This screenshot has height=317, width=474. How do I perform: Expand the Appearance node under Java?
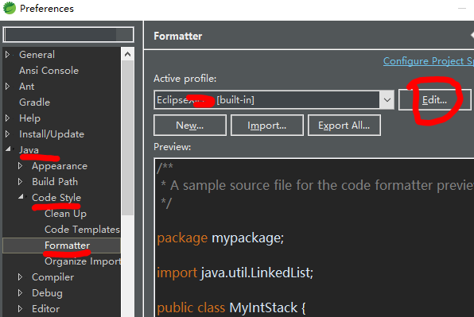(x=20, y=166)
